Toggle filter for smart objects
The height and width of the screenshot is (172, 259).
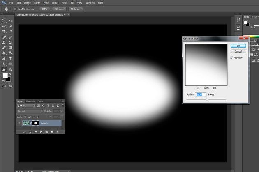(x=58, y=105)
